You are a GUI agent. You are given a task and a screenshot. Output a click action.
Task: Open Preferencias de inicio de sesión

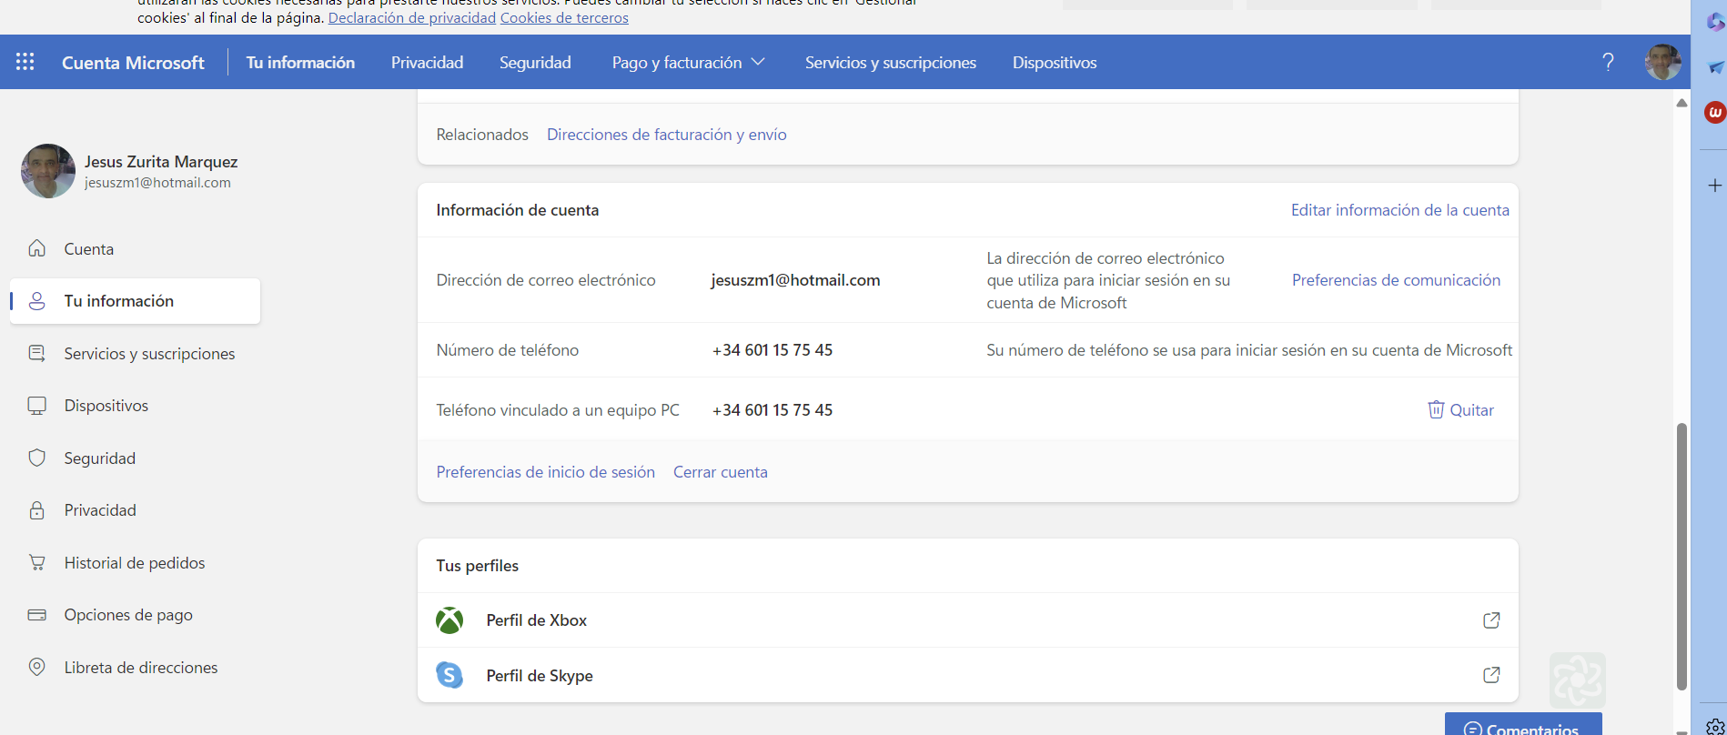coord(545,472)
